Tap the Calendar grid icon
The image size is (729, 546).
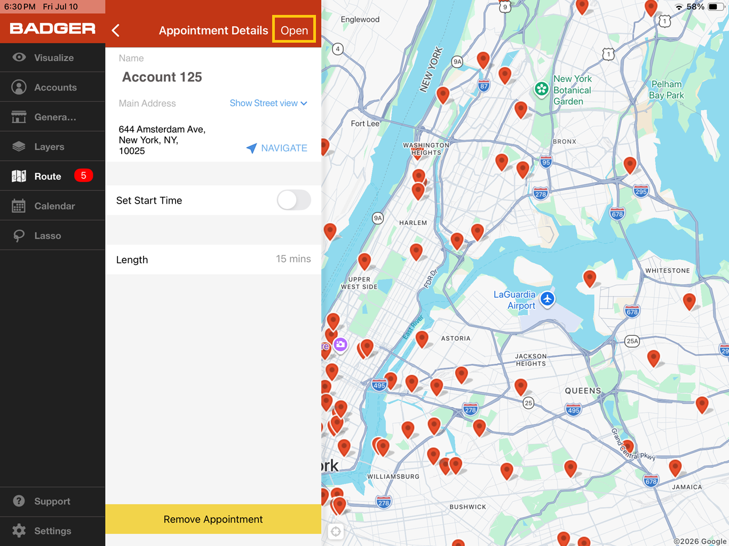tap(19, 206)
